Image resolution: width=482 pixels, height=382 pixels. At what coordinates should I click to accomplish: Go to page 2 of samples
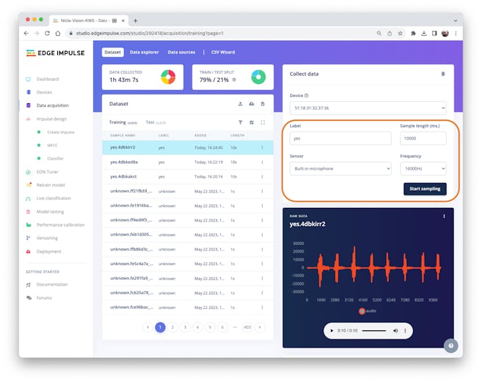(172, 328)
